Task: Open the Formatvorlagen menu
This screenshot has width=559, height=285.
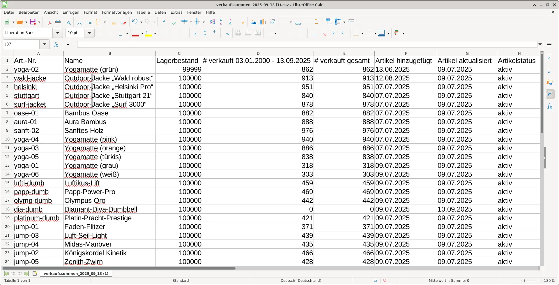Action: 117,12
